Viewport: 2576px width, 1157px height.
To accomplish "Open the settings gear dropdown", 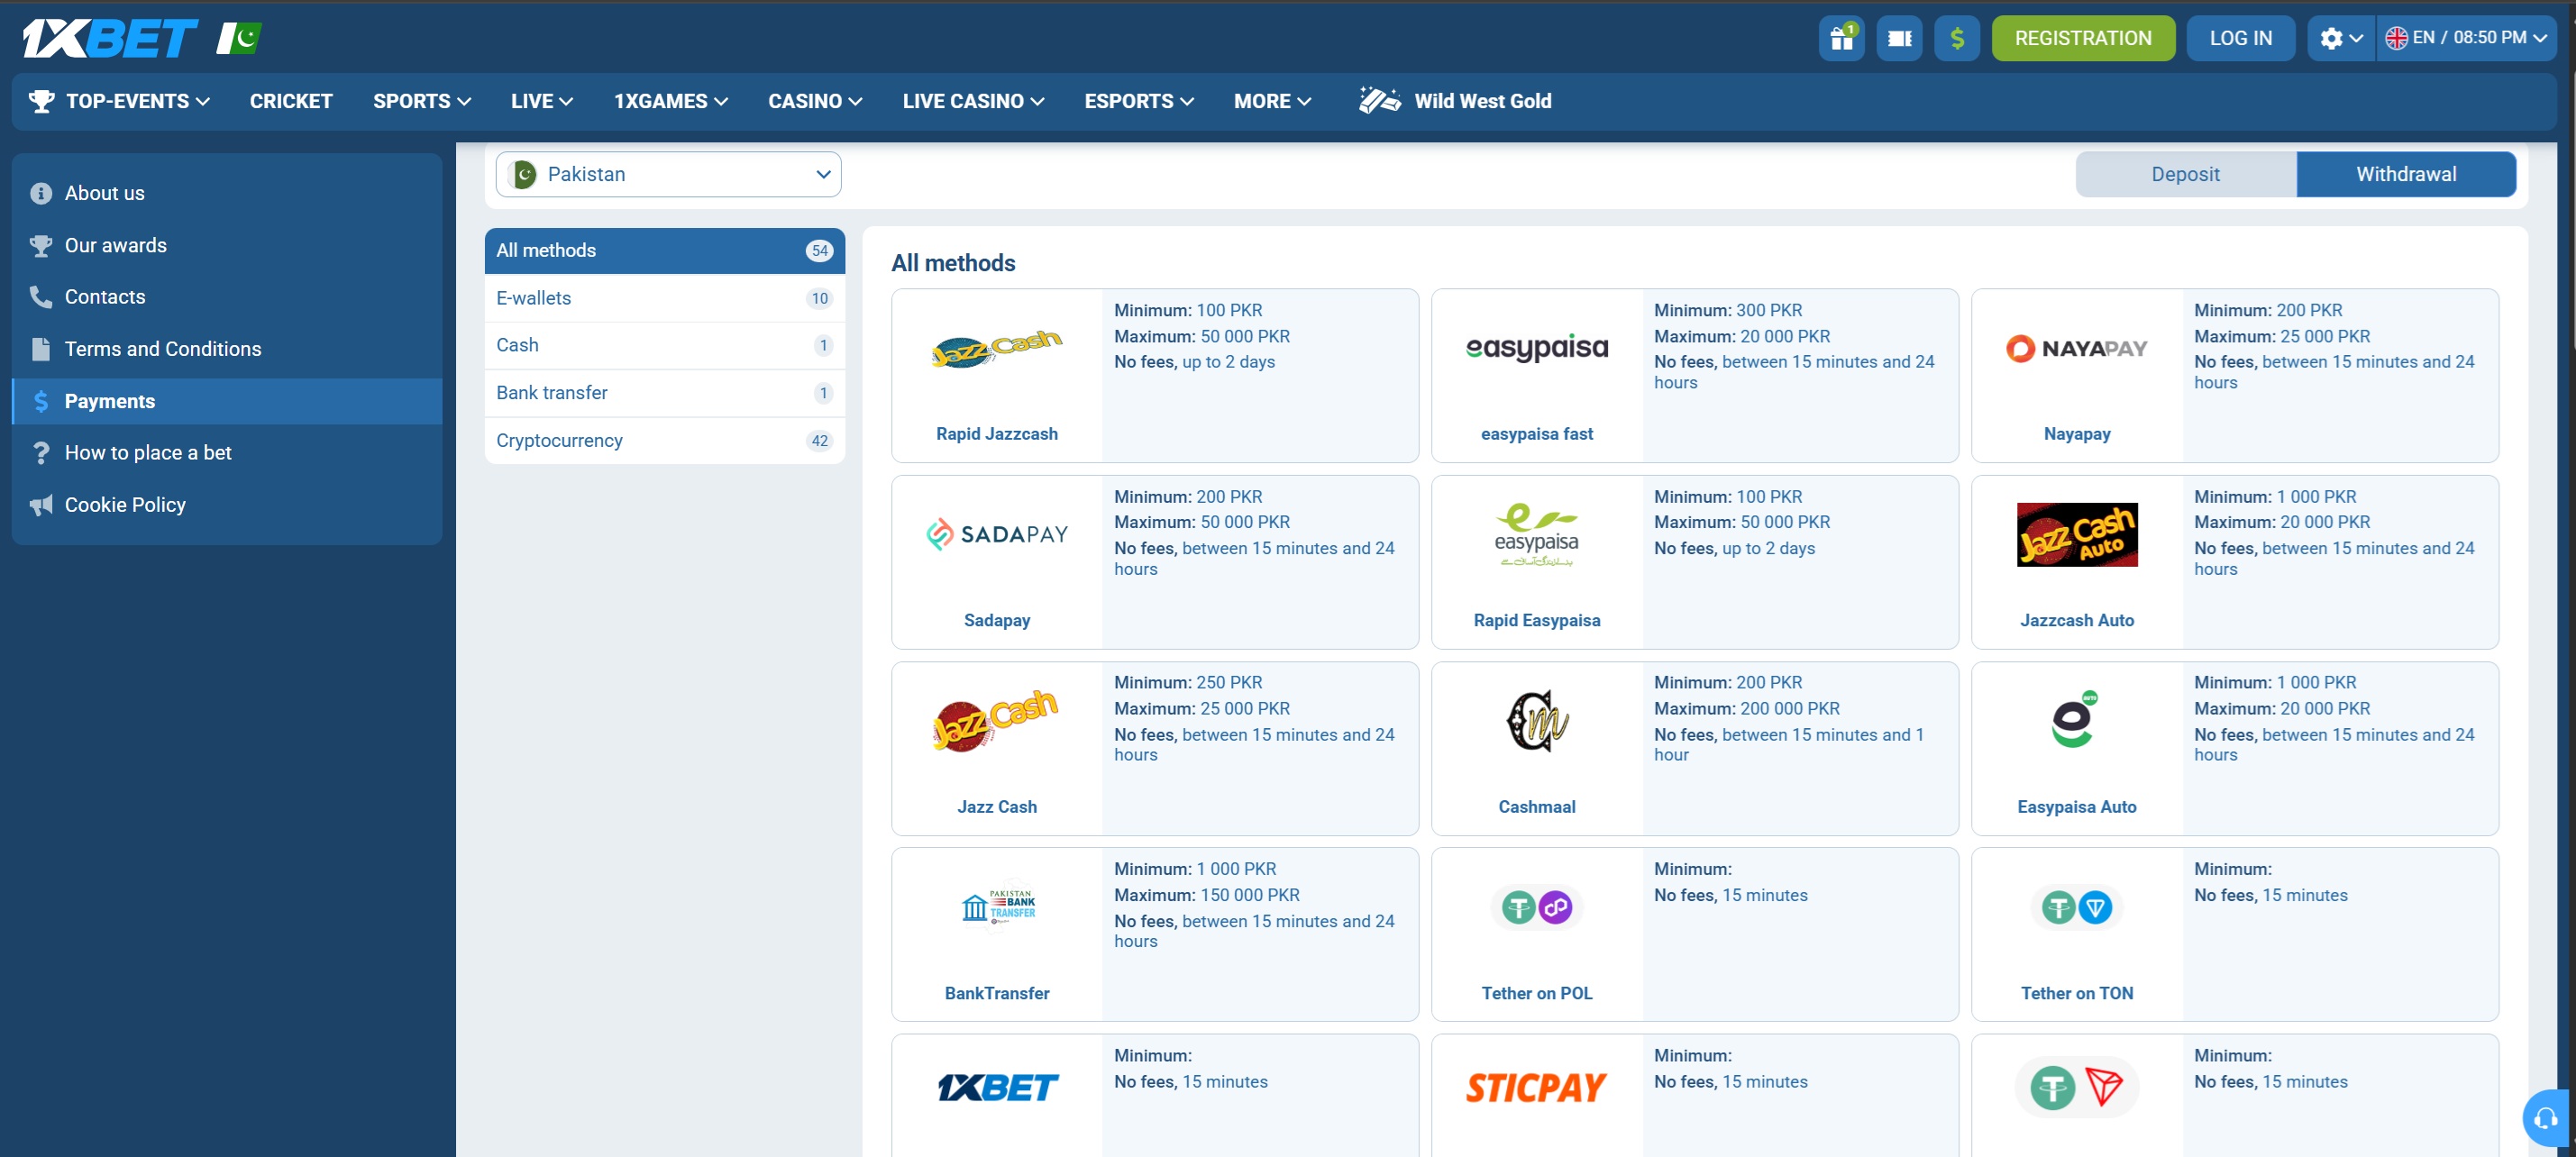I will pyautogui.click(x=2341, y=38).
